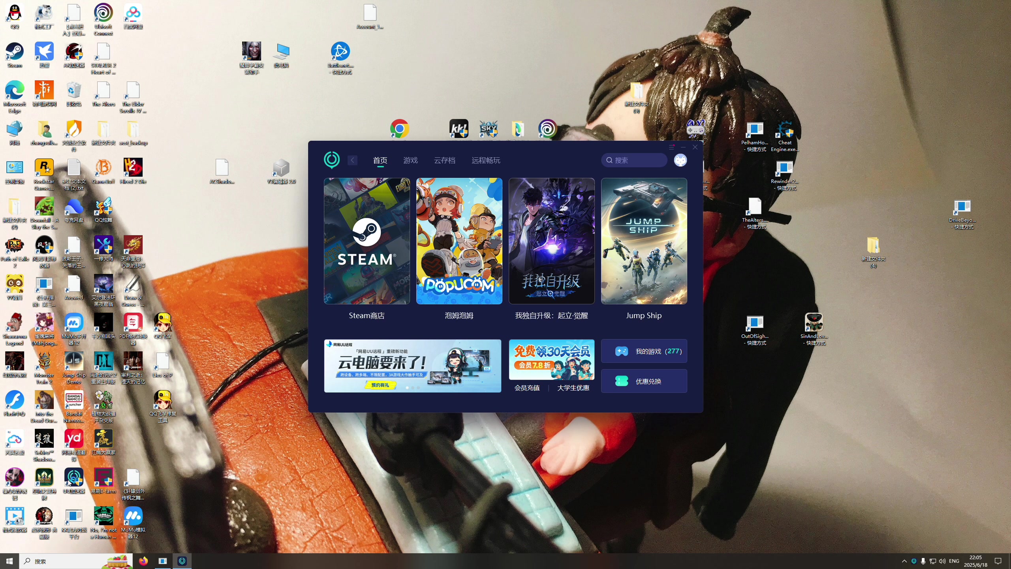
Task: Focus the 搜索 field in UU window
Action: tap(634, 160)
